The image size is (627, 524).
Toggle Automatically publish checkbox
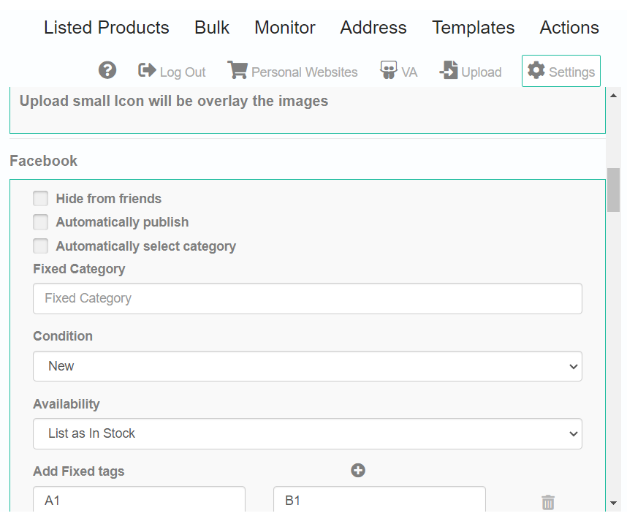pos(40,222)
